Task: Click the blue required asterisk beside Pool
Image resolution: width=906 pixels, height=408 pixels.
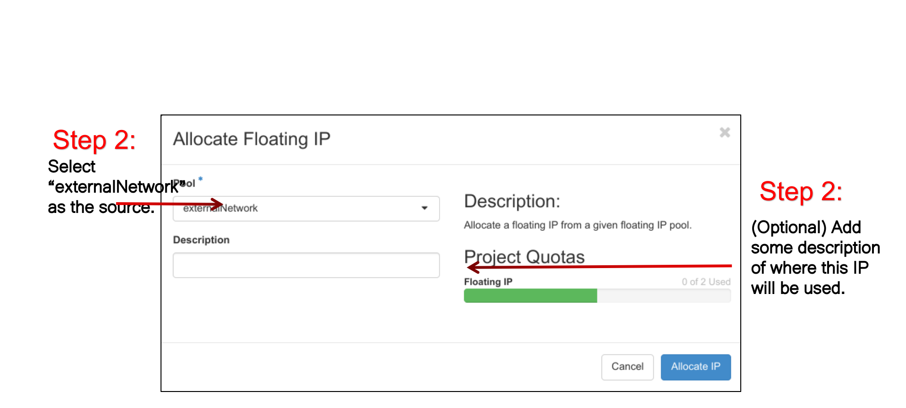Action: [200, 179]
